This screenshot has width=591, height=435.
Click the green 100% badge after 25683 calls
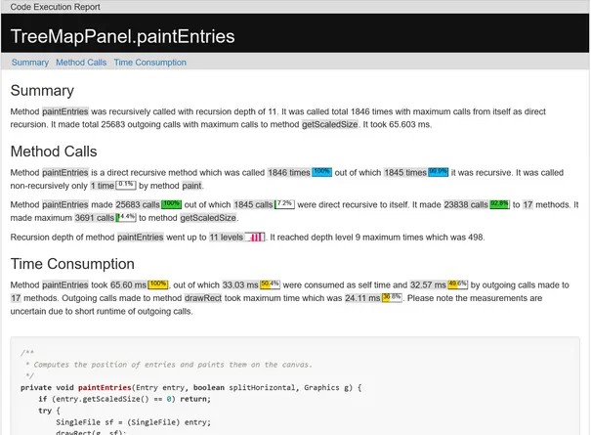[172, 204]
